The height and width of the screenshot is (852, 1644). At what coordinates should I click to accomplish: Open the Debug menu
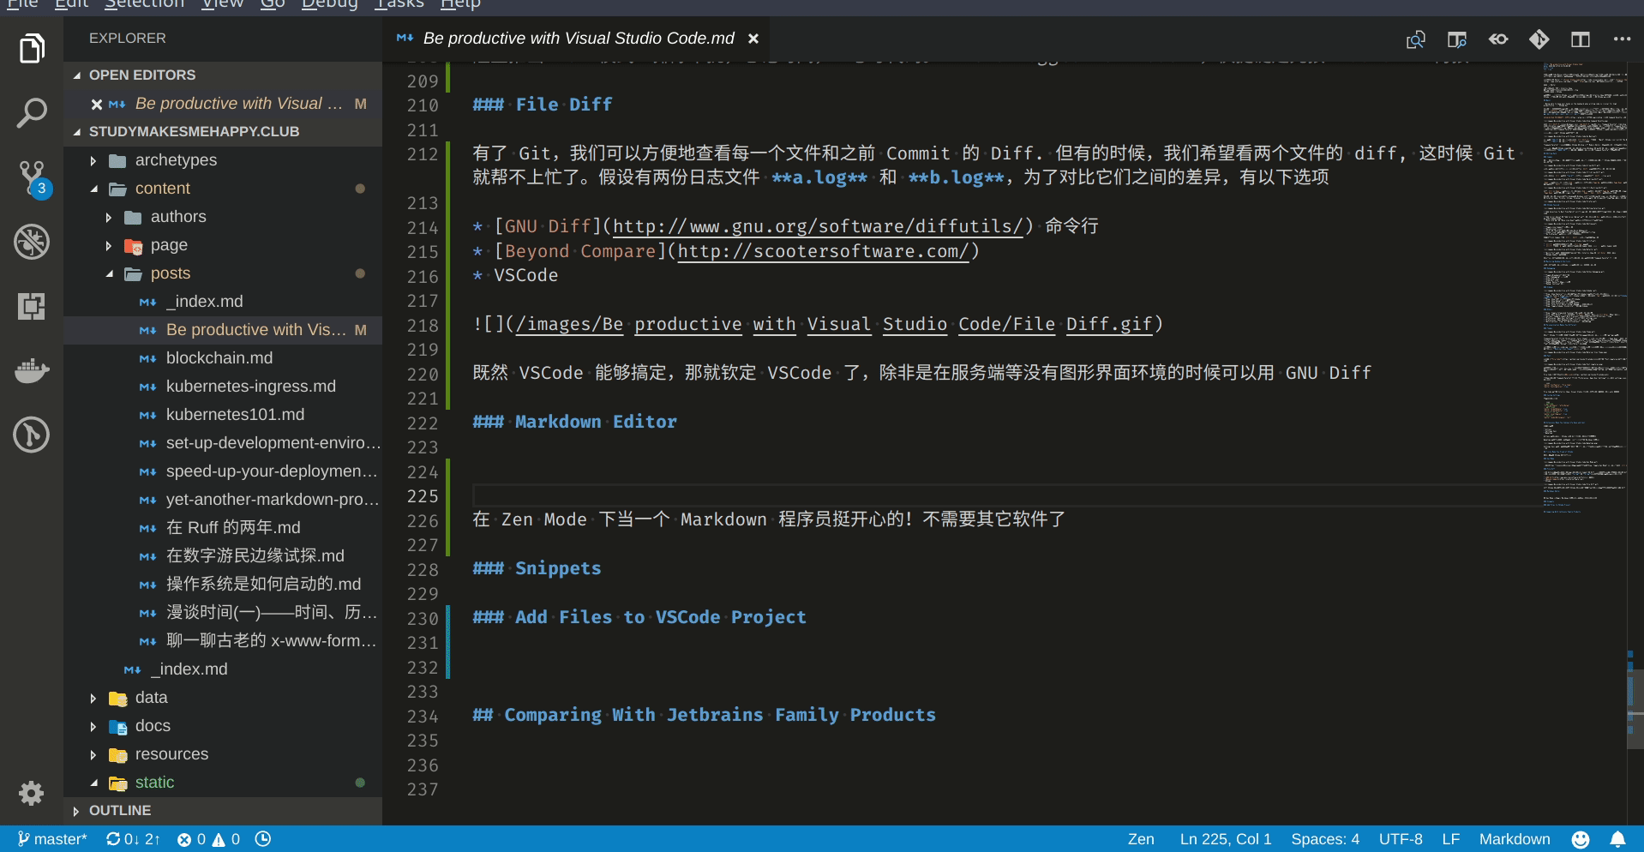[329, 4]
